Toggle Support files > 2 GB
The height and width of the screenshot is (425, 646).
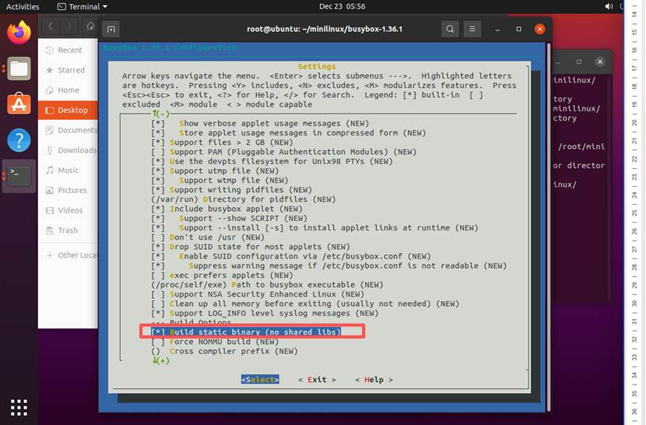(x=222, y=142)
